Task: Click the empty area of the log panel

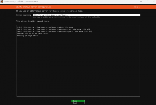Action: pyautogui.click(x=78, y=68)
